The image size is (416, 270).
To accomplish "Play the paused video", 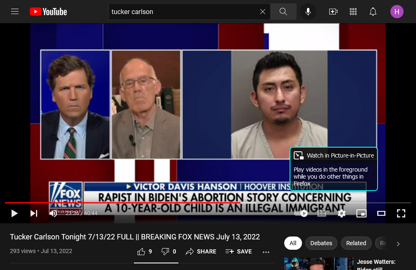I will (x=14, y=213).
